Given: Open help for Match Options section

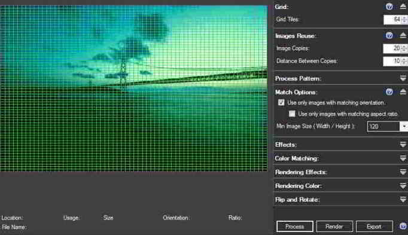Looking at the screenshot, I should pyautogui.click(x=389, y=91).
